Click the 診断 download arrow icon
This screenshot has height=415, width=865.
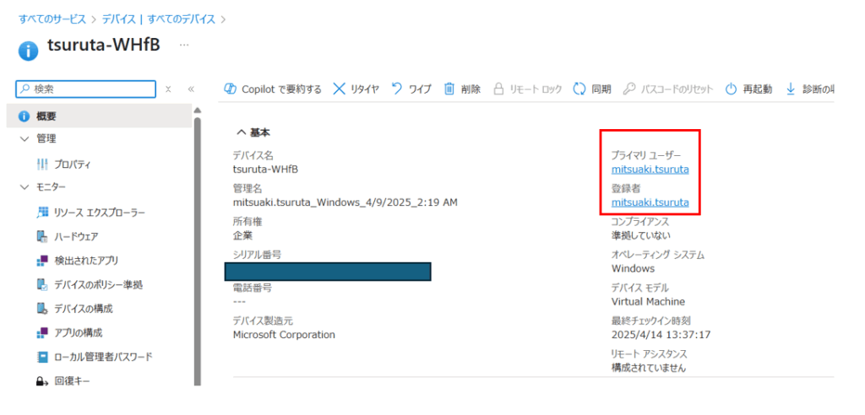point(791,89)
